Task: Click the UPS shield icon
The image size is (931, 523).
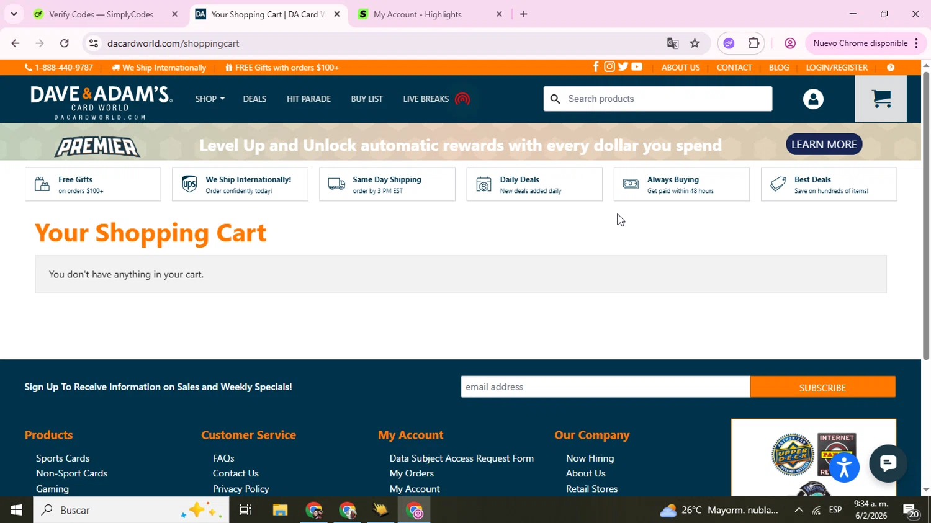Action: (x=189, y=184)
